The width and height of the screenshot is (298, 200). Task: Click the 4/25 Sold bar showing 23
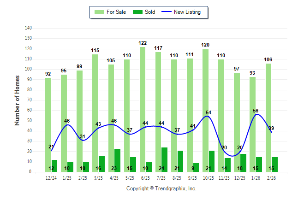117,160
